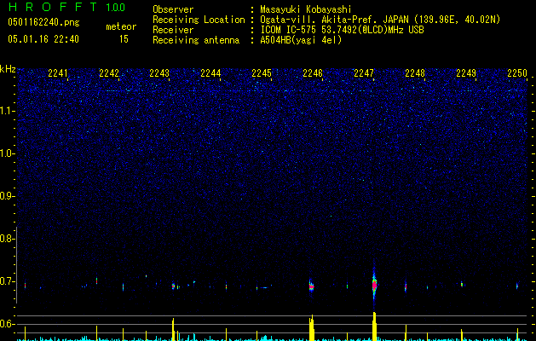Click the 2244 time marker

pyautogui.click(x=210, y=73)
